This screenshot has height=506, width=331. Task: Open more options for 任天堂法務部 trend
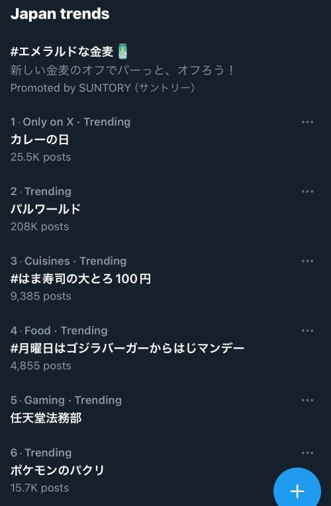point(307,400)
